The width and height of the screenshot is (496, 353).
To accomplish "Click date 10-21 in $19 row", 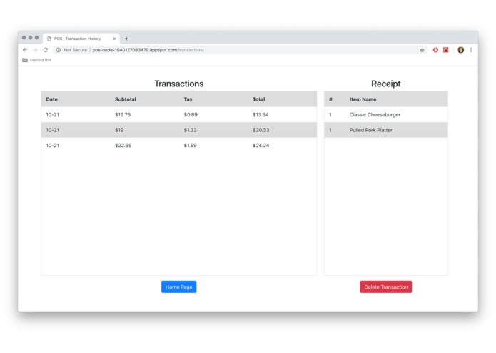I will (x=53, y=130).
